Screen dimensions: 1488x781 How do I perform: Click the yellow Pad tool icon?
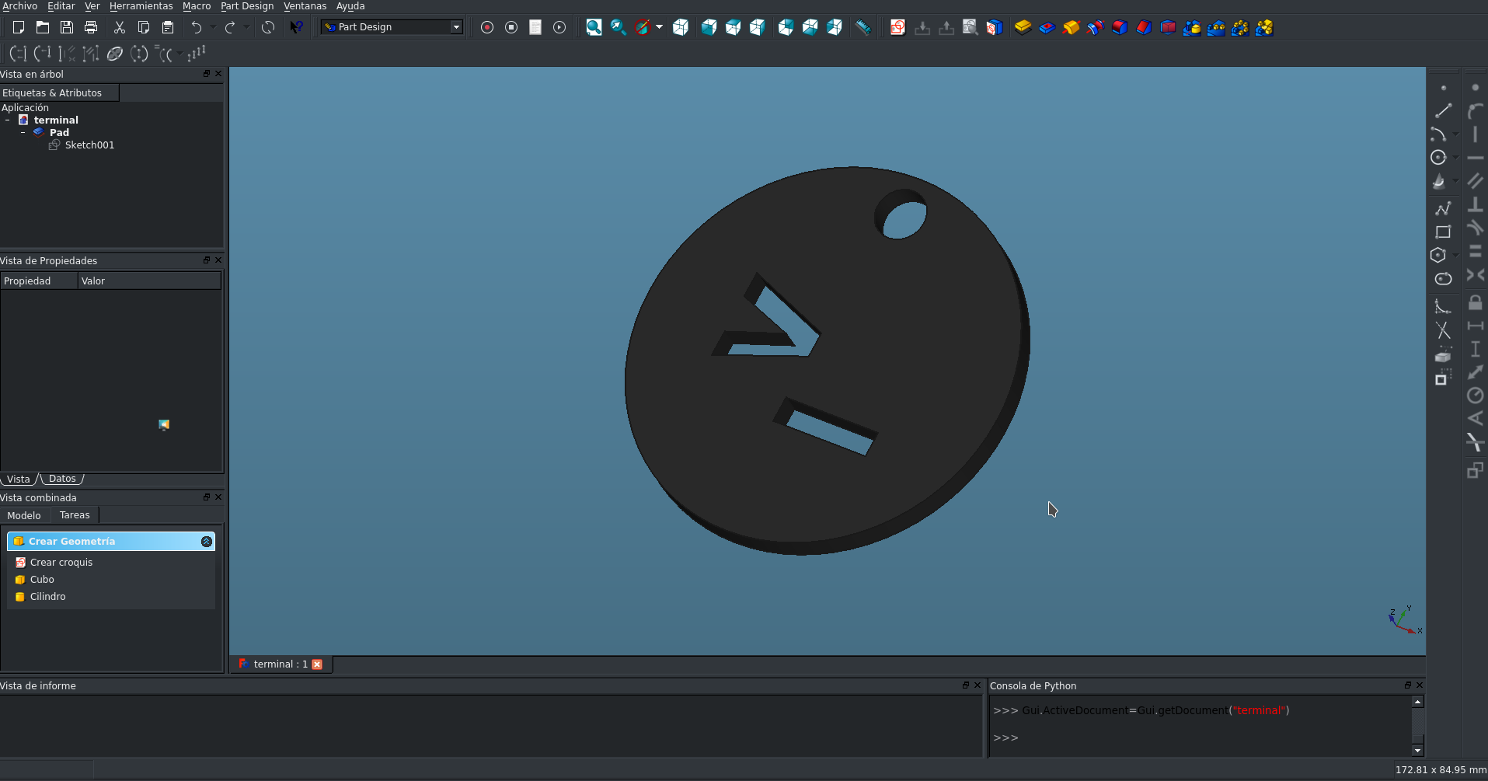(1023, 27)
